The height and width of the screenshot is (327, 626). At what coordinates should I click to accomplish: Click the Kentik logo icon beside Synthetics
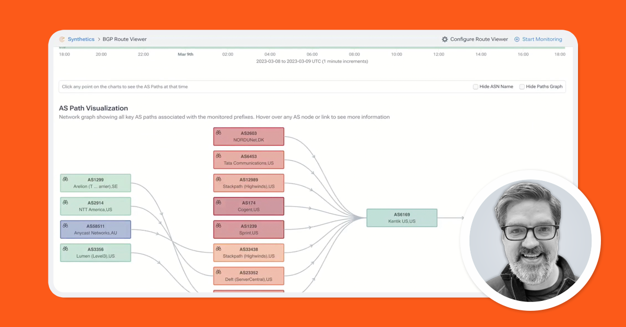pyautogui.click(x=62, y=39)
